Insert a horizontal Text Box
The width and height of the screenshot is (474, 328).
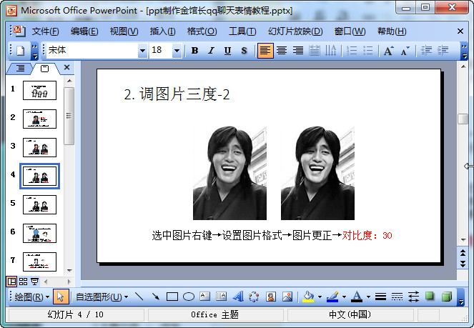point(205,297)
